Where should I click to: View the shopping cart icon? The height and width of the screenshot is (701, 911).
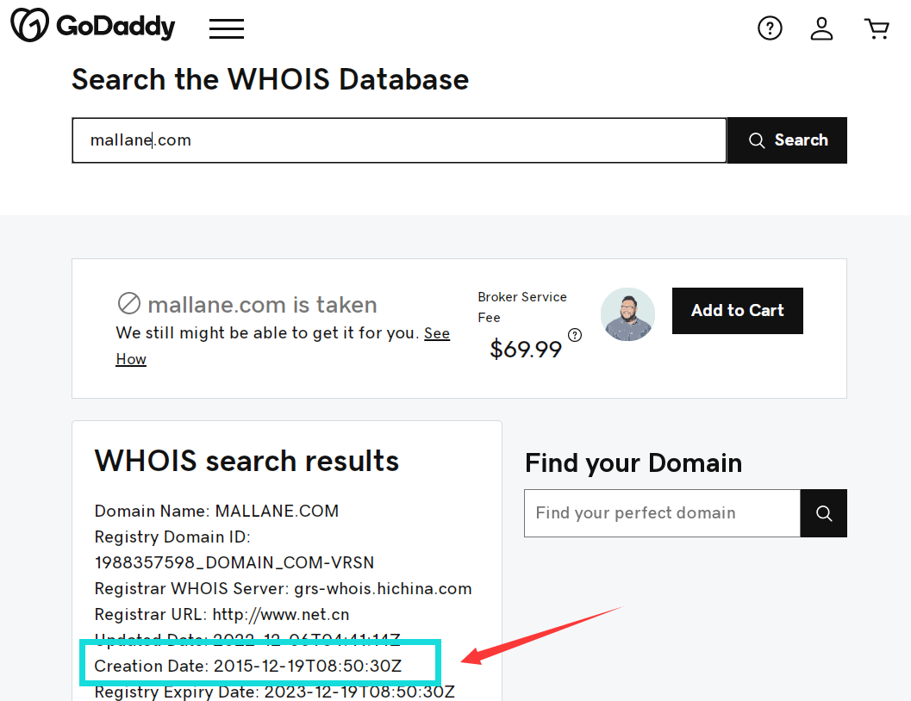click(877, 28)
